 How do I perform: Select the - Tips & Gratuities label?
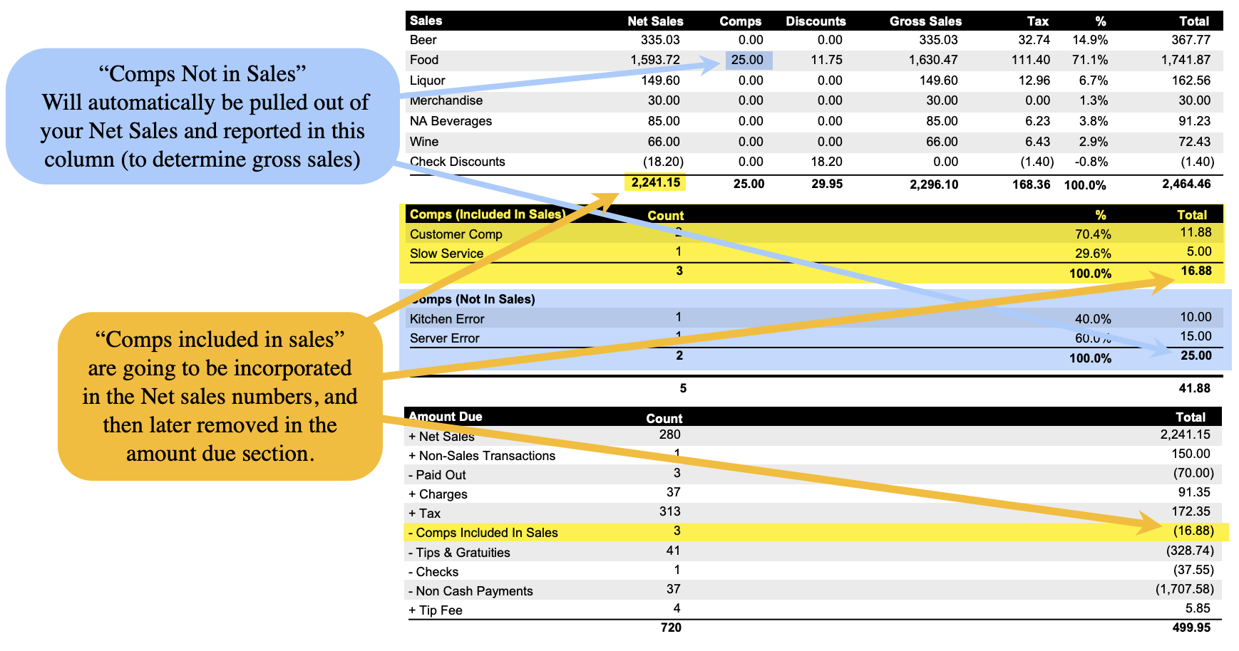tap(459, 553)
